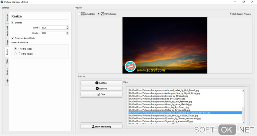Close the Picture Stamper window
Screen dimensions: 257x136
[252, 2]
